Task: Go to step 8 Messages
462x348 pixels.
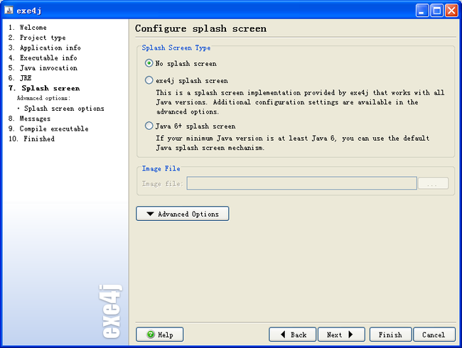Action: 29,119
